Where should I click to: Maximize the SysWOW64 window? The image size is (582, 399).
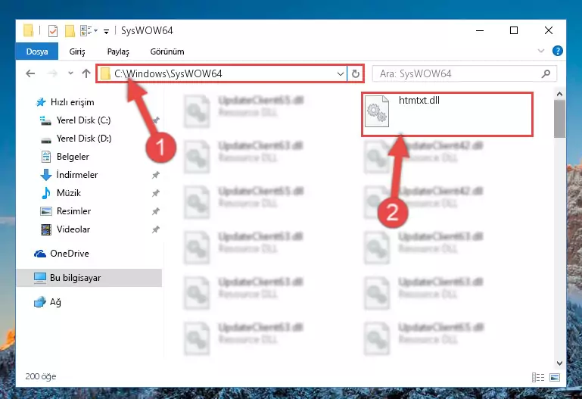pyautogui.click(x=514, y=30)
